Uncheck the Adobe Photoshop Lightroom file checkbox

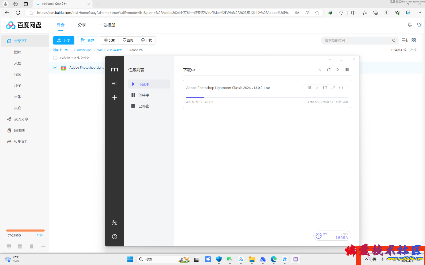(x=55, y=68)
